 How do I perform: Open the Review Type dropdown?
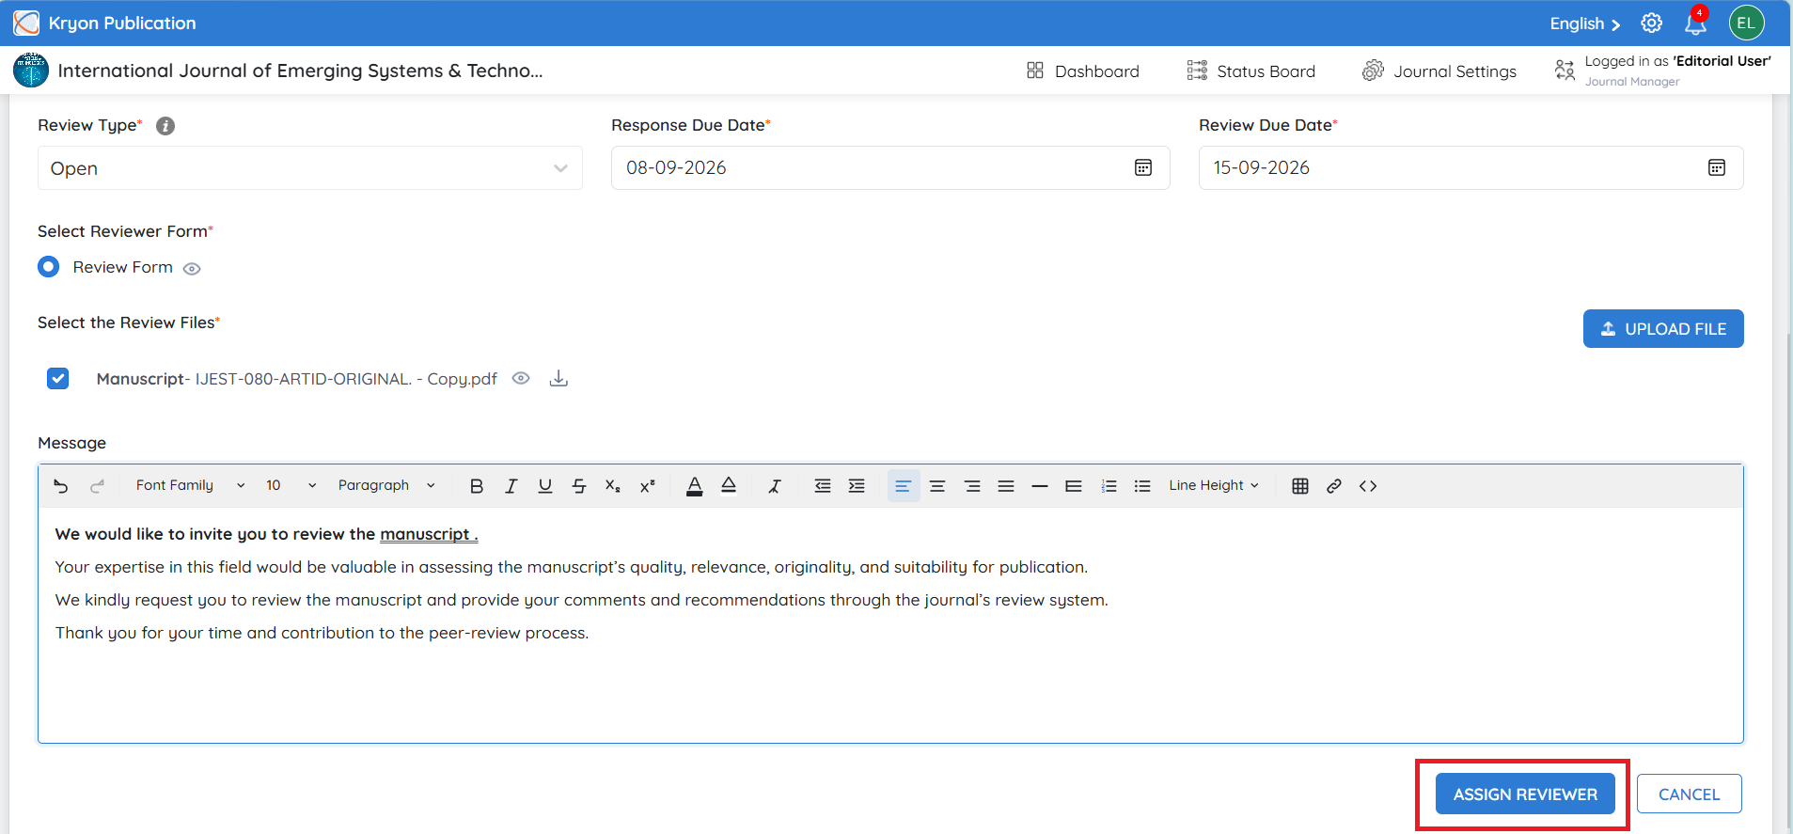[310, 168]
